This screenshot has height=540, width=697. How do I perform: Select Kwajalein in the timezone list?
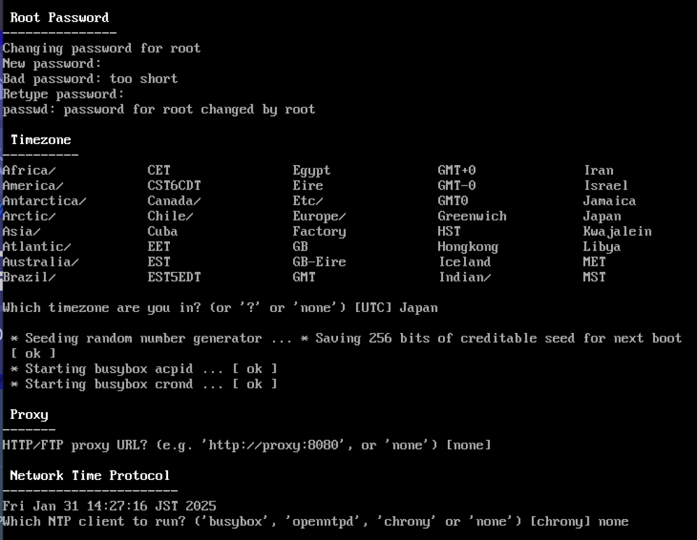[x=617, y=231]
